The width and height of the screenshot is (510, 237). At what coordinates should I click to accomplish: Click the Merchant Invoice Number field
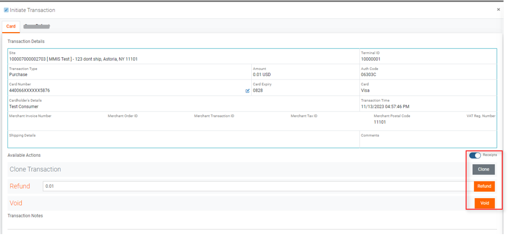pos(30,116)
